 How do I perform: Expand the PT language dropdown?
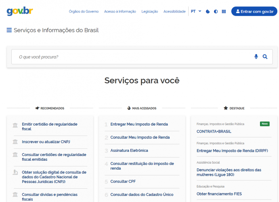coord(196,11)
